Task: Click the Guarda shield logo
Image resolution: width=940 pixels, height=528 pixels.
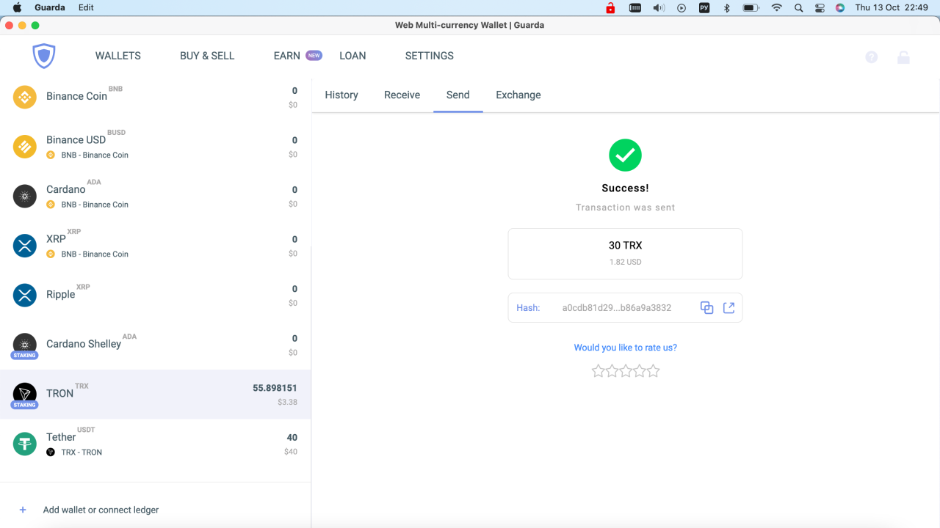Action: coord(43,56)
